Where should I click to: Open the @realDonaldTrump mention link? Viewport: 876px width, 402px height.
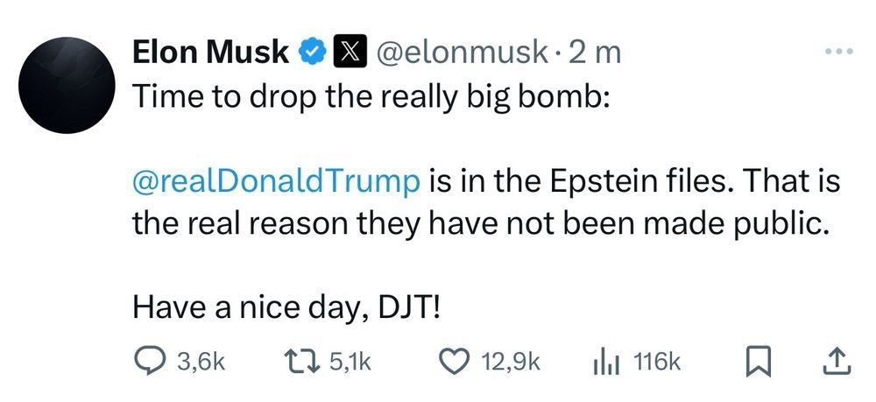(x=276, y=182)
